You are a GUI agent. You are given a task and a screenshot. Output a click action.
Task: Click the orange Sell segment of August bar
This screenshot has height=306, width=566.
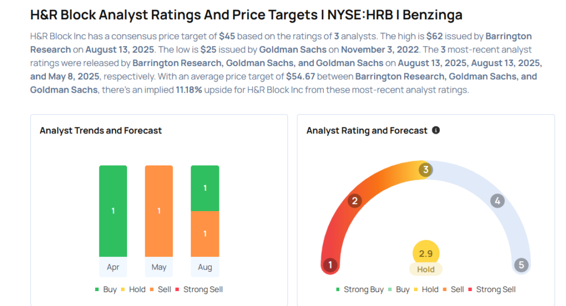coord(205,234)
